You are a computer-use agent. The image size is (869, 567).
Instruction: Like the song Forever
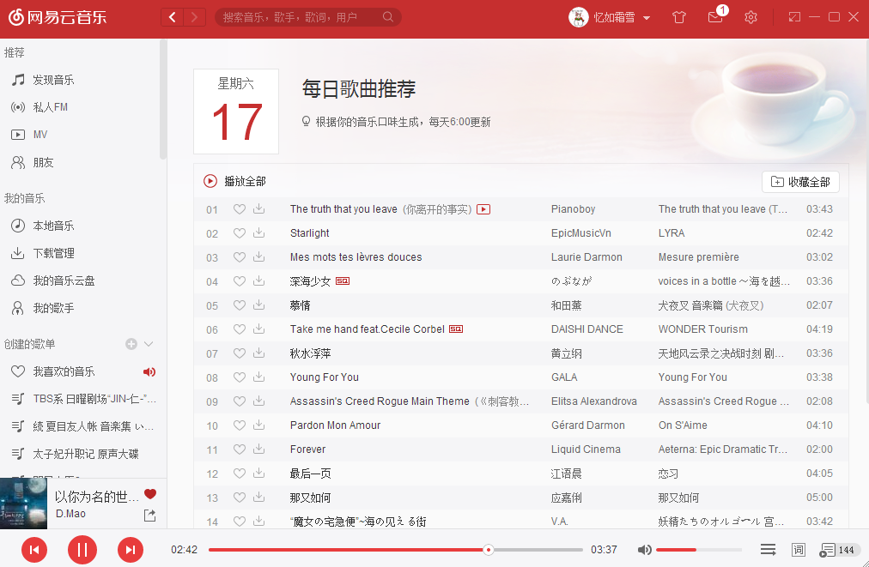coord(239,449)
